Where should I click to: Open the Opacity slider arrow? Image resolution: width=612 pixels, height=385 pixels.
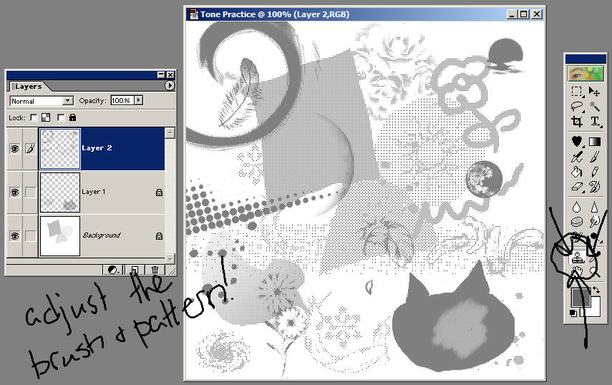139,100
